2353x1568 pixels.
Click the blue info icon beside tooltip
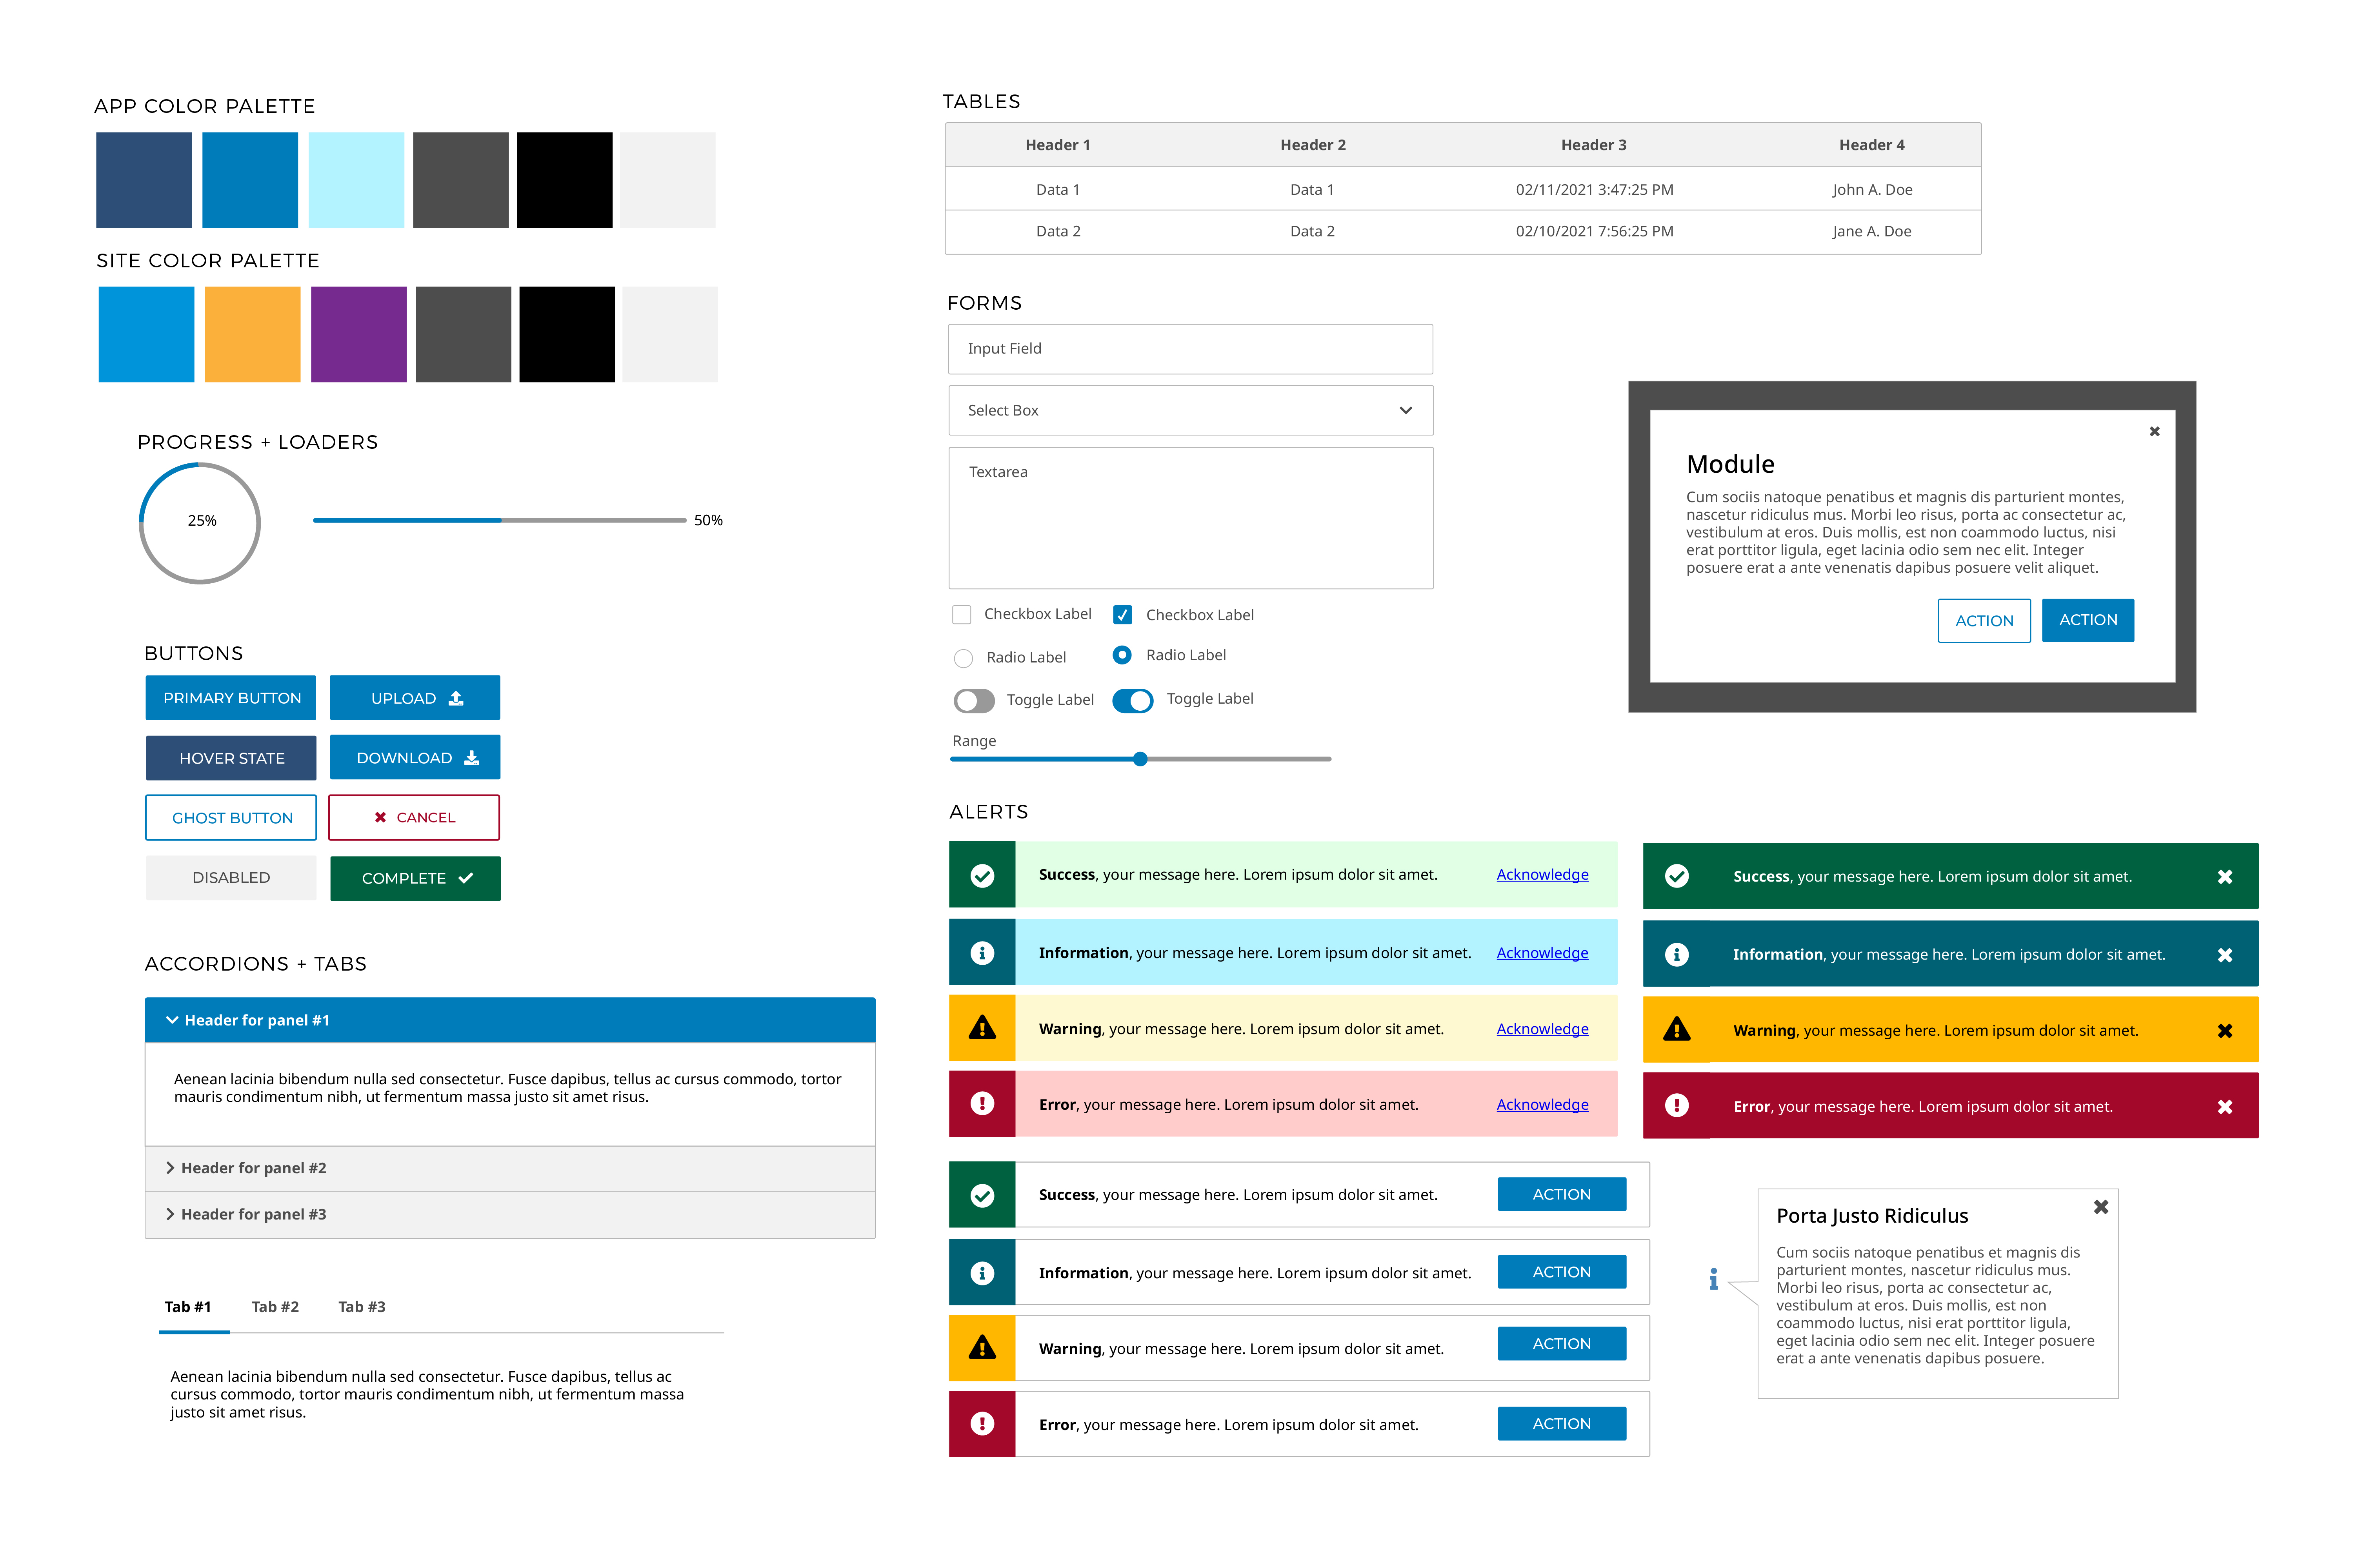click(x=1714, y=1279)
